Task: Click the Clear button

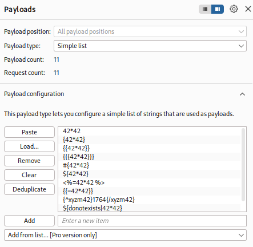Action: click(29, 175)
